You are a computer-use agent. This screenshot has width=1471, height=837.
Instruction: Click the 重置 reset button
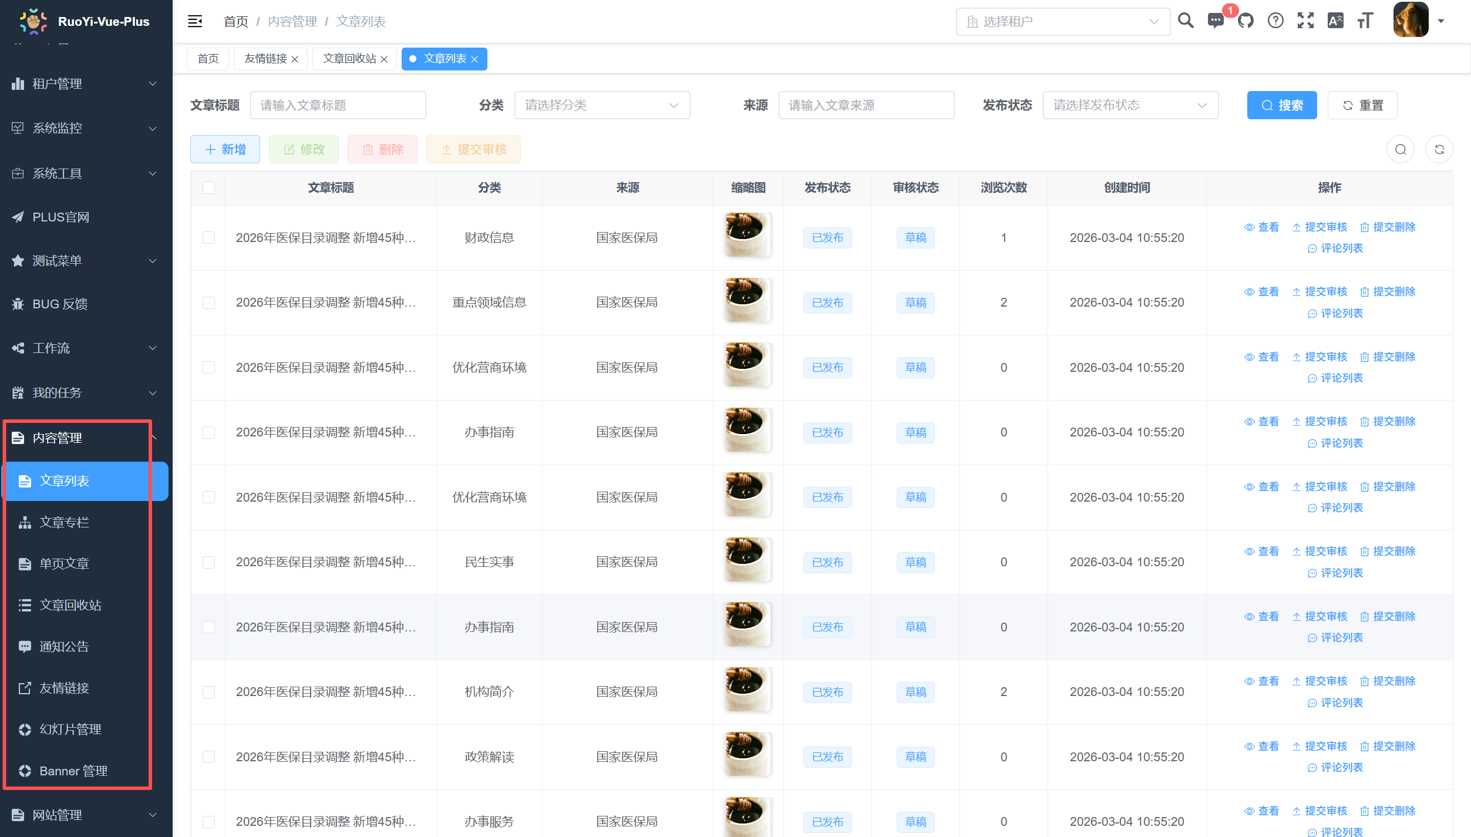1362,105
